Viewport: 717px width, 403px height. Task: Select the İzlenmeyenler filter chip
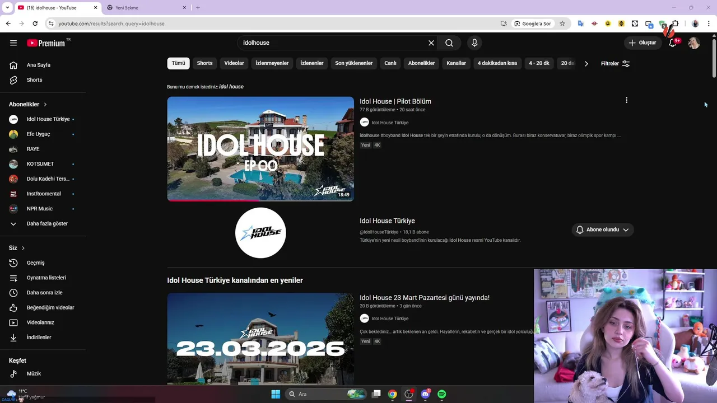point(272,63)
